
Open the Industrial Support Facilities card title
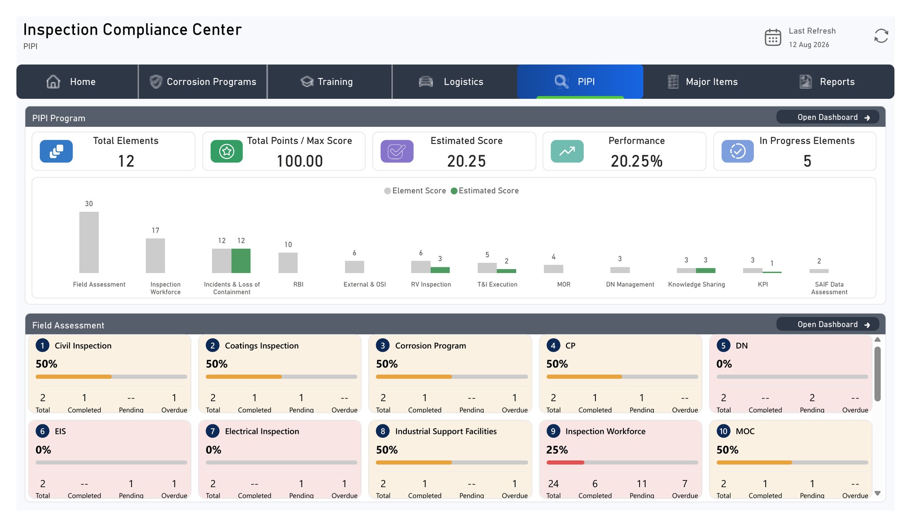click(446, 431)
